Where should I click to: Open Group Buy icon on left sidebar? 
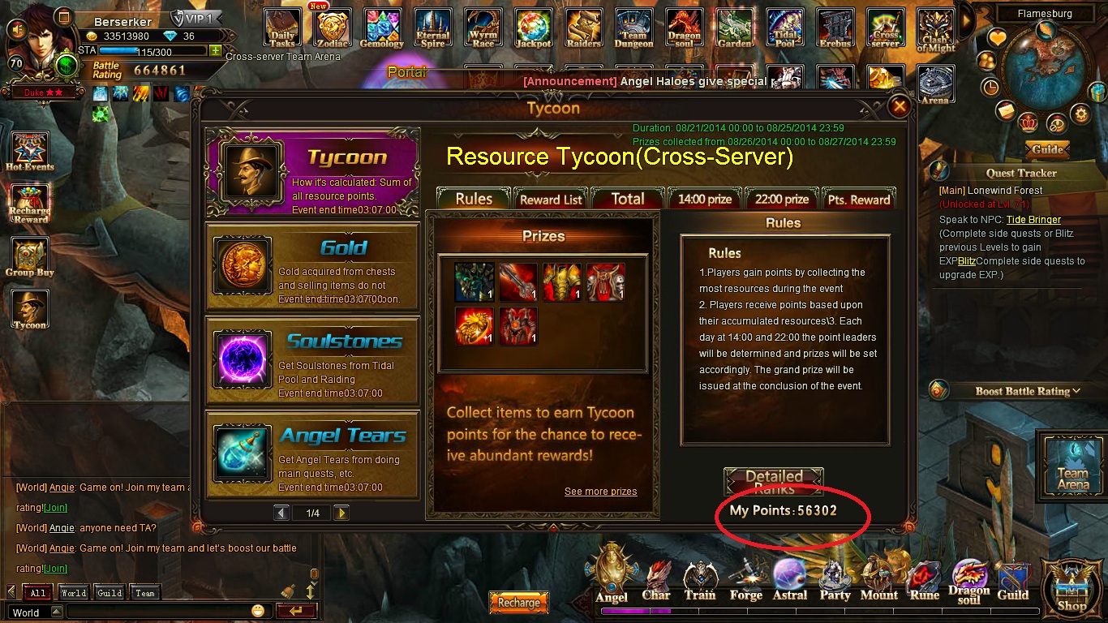point(30,258)
